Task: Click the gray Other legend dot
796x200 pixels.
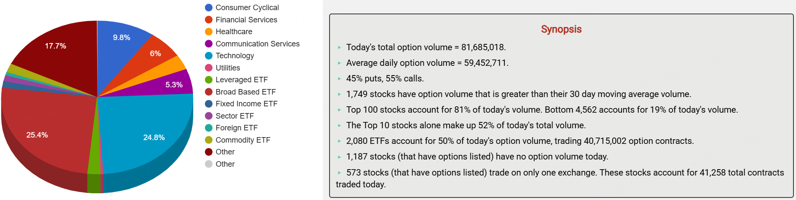Action: [209, 164]
